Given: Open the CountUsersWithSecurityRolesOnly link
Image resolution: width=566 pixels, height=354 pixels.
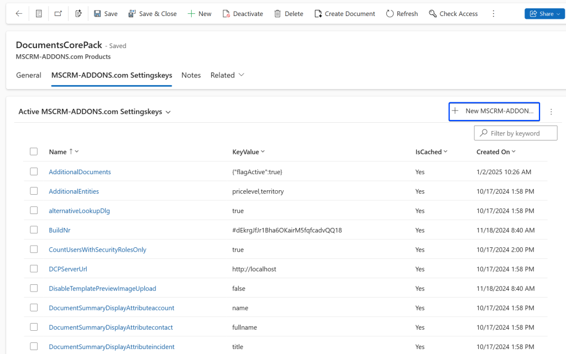Looking at the screenshot, I should point(97,249).
